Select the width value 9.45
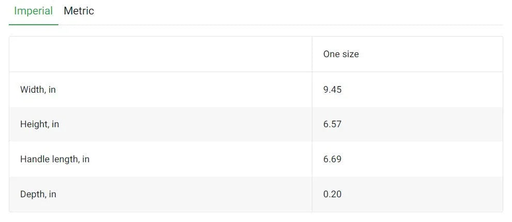512x222 pixels. pos(332,90)
